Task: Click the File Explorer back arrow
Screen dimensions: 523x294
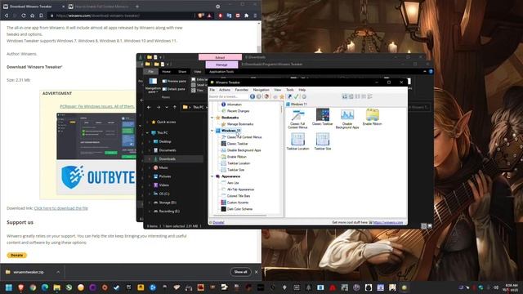Action: [149, 107]
